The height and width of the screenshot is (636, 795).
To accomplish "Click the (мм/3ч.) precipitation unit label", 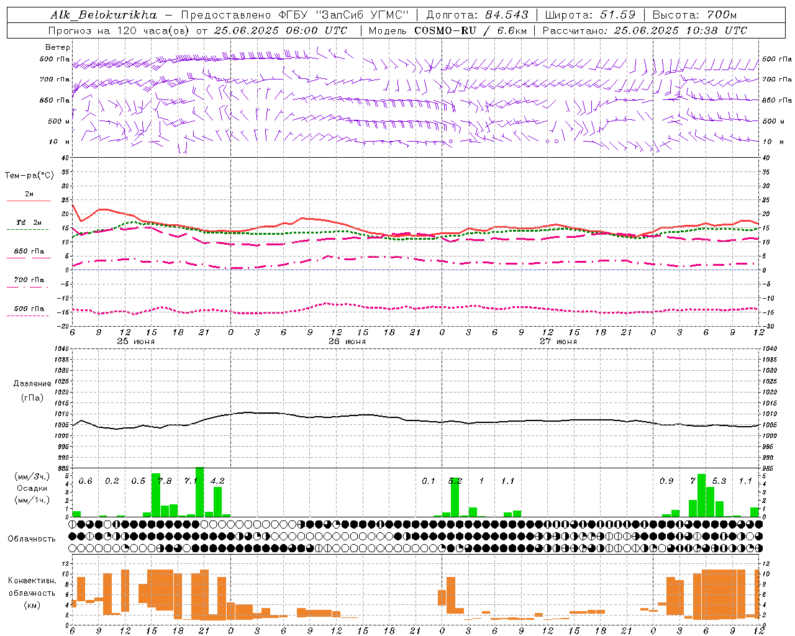I will point(32,476).
